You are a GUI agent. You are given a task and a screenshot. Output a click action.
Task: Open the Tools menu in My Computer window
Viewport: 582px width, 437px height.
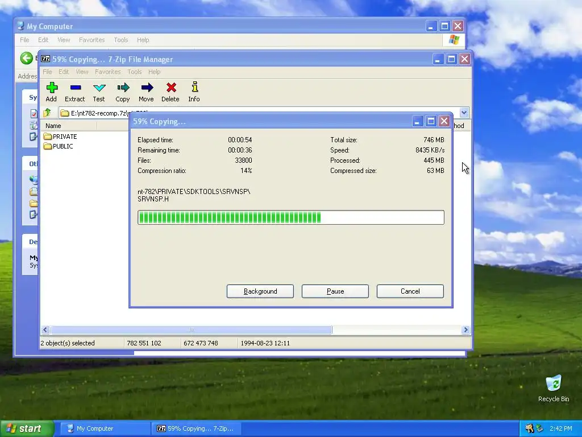click(x=121, y=40)
